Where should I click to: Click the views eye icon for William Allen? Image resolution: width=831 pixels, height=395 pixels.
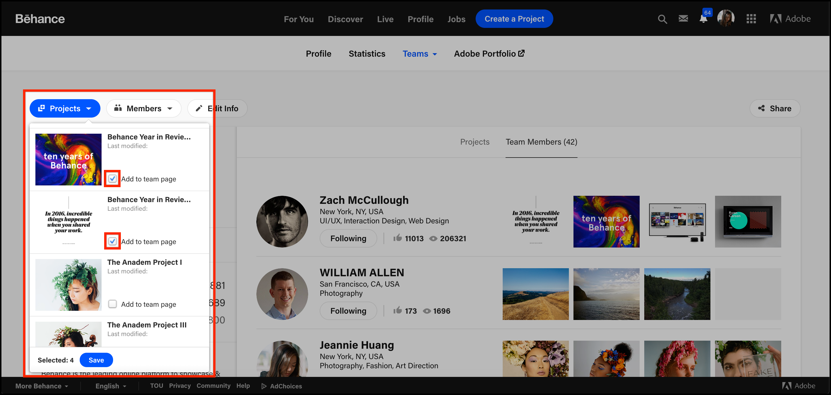coord(426,311)
